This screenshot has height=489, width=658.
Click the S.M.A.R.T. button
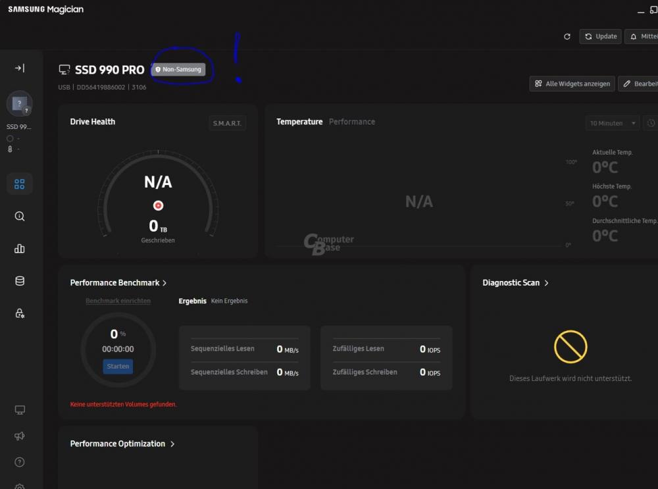tap(227, 124)
